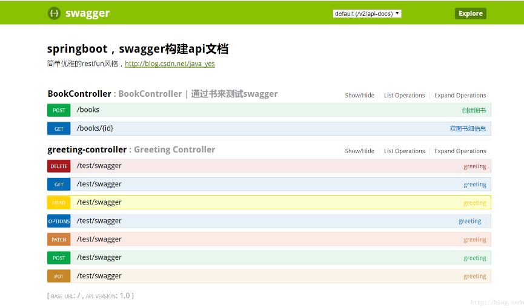The height and width of the screenshot is (308, 524).
Task: Click List Operations for greeting-controller
Action: pos(405,151)
